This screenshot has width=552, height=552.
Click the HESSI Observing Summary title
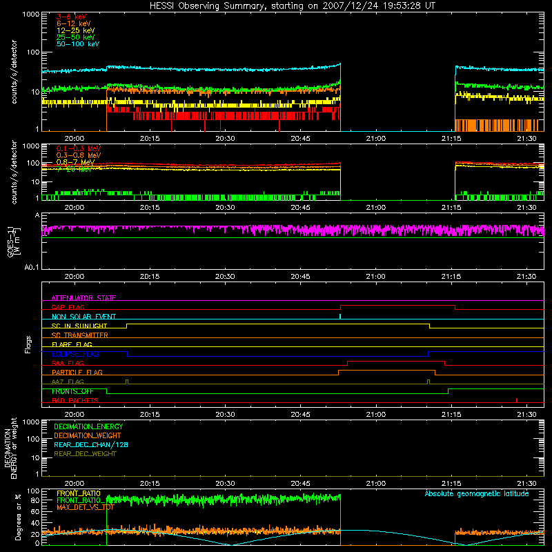pyautogui.click(x=293, y=6)
